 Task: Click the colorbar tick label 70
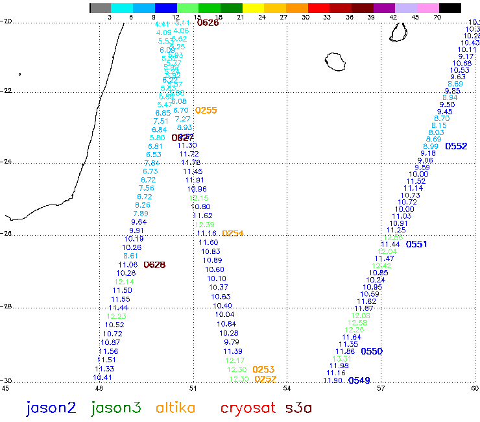click(437, 18)
